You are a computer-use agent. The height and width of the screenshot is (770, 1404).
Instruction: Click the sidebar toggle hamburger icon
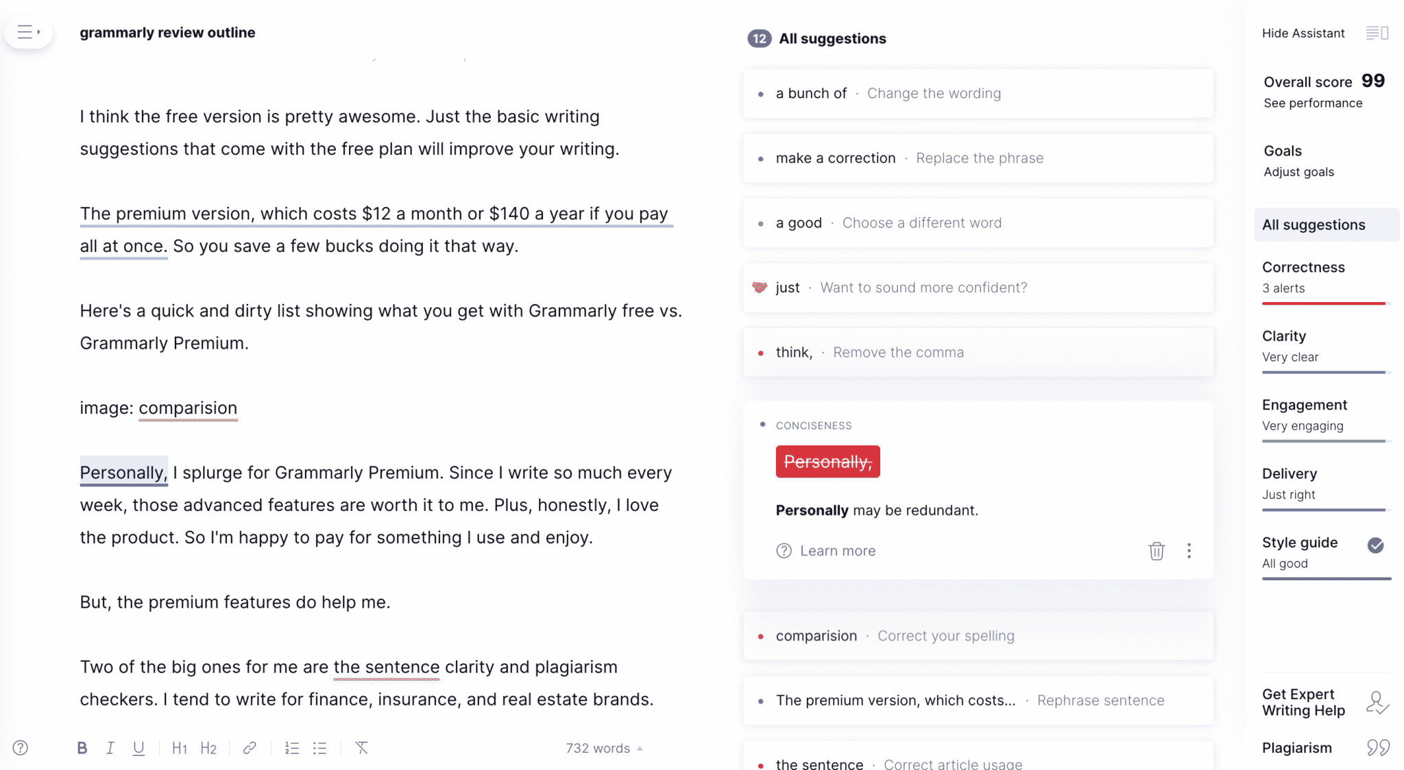pyautogui.click(x=29, y=32)
